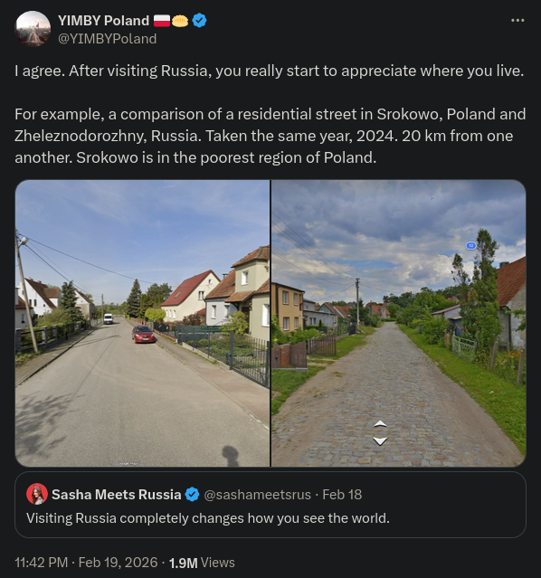Open the 1.9M Views count
This screenshot has height=578, width=541.
click(202, 563)
